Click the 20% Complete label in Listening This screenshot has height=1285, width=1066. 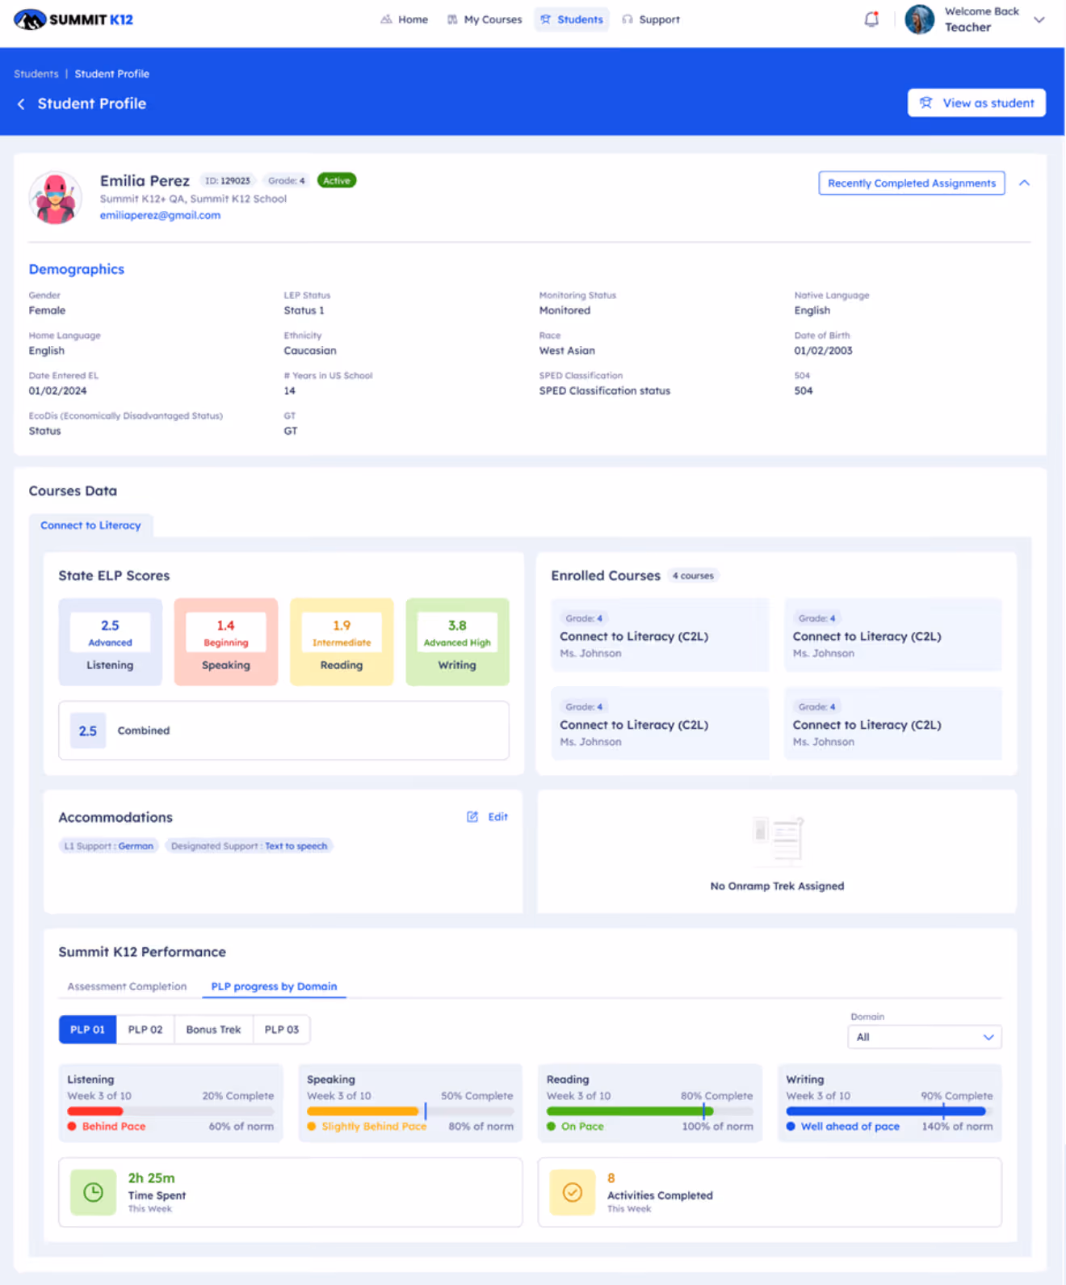(x=238, y=1096)
